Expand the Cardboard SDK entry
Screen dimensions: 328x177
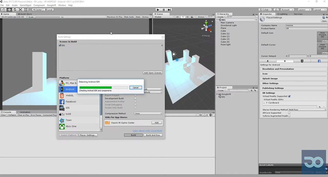click(267, 103)
